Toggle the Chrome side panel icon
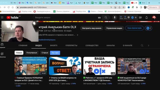This screenshot has width=160, height=90. (141, 7)
